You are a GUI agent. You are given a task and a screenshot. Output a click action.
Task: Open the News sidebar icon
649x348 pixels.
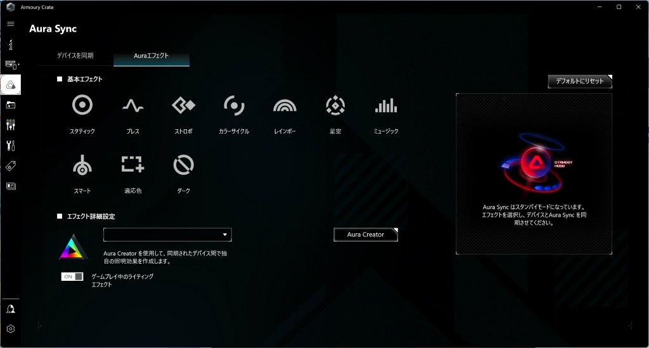(x=11, y=186)
